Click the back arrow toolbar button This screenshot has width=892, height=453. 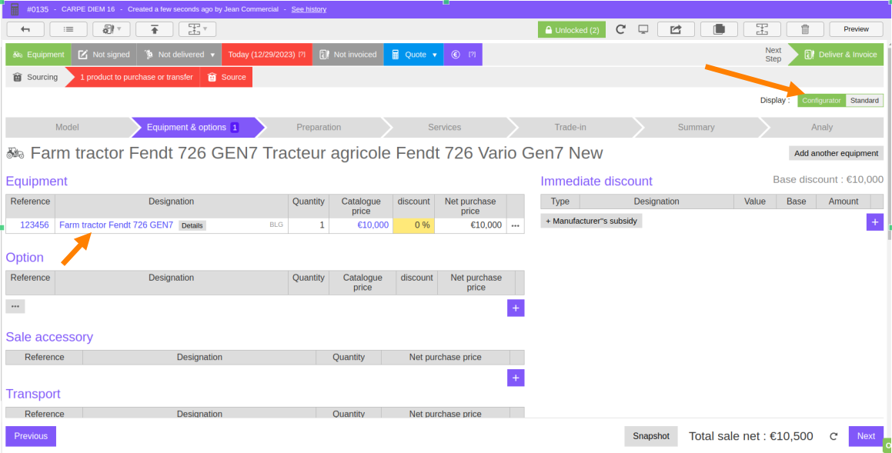25,29
